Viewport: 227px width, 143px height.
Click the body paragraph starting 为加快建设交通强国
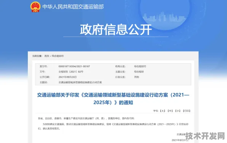point(113,126)
